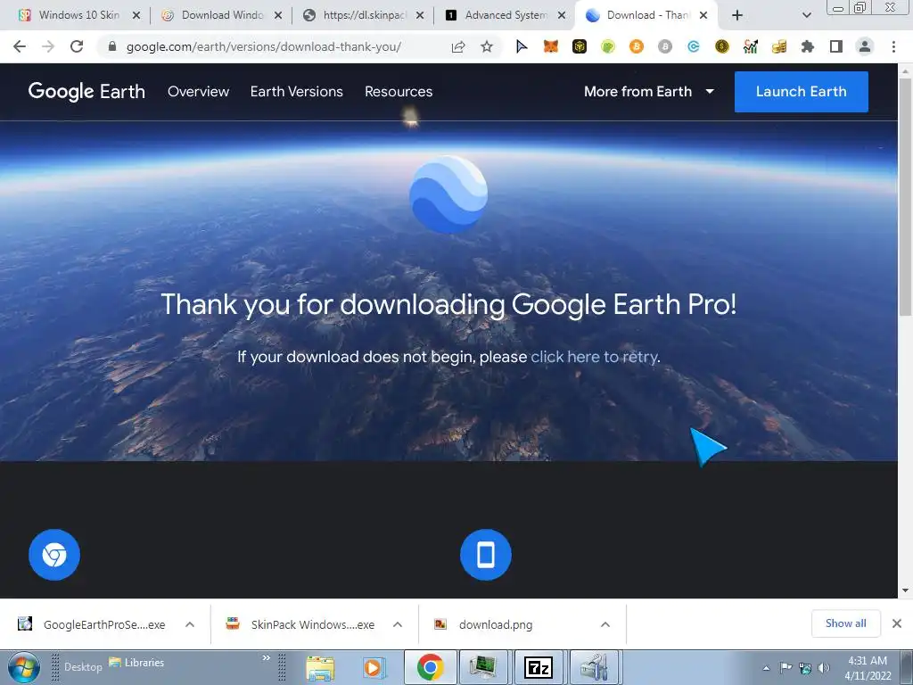Image resolution: width=913 pixels, height=685 pixels.
Task: Click Show all downloads button
Action: pyautogui.click(x=845, y=623)
